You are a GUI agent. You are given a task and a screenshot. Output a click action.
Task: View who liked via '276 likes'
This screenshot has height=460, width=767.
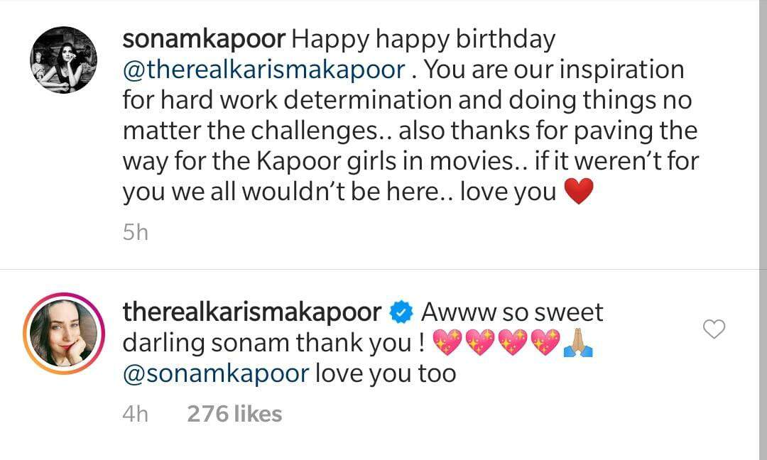234,414
